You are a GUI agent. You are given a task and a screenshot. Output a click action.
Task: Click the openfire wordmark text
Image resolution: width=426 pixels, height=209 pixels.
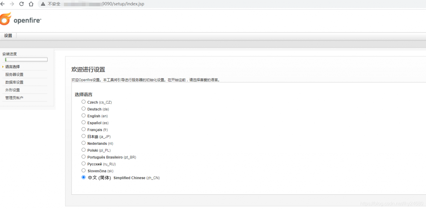click(x=27, y=21)
